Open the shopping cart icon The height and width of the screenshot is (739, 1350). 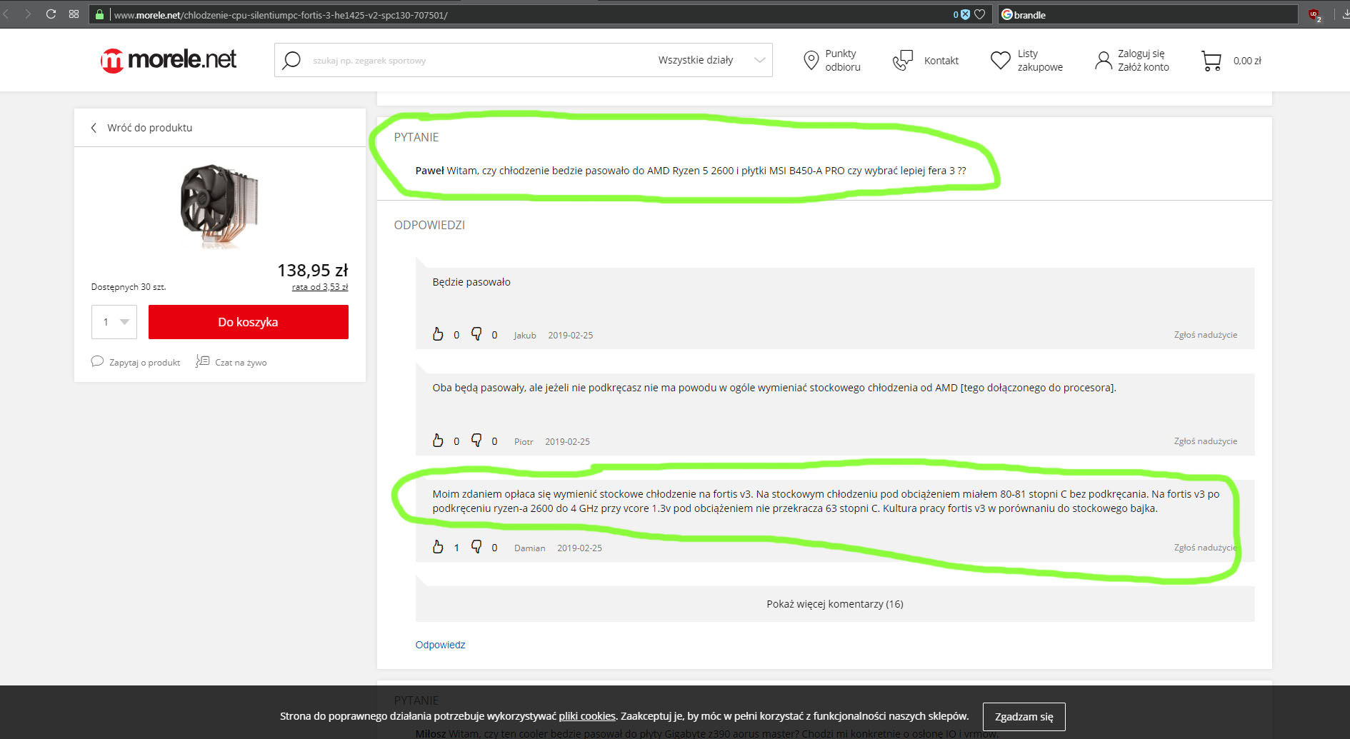tap(1211, 61)
